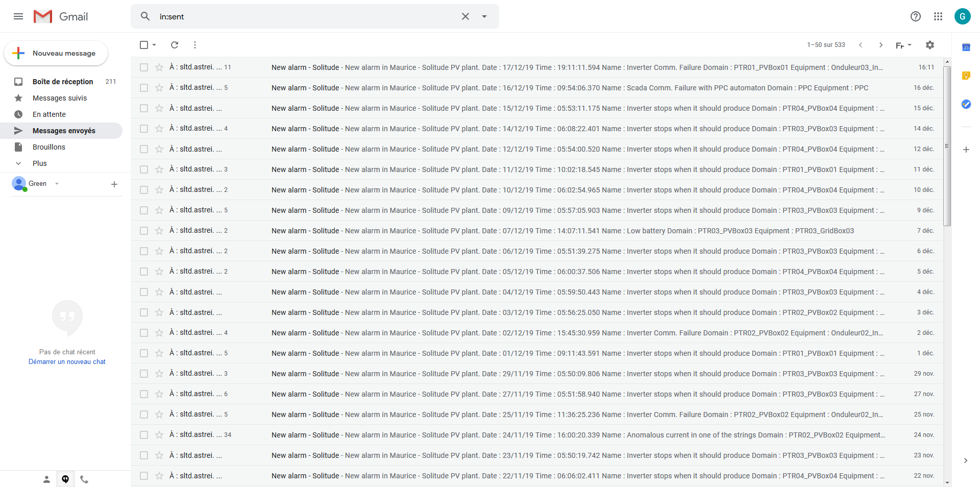
Task: Open the select-all dropdown arrow
Action: [154, 45]
